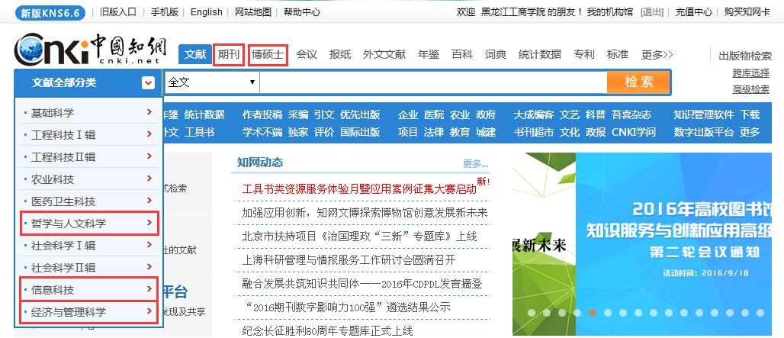The height and width of the screenshot is (338, 784).
Task: Open 作者投稿 link
Action: pyautogui.click(x=262, y=114)
